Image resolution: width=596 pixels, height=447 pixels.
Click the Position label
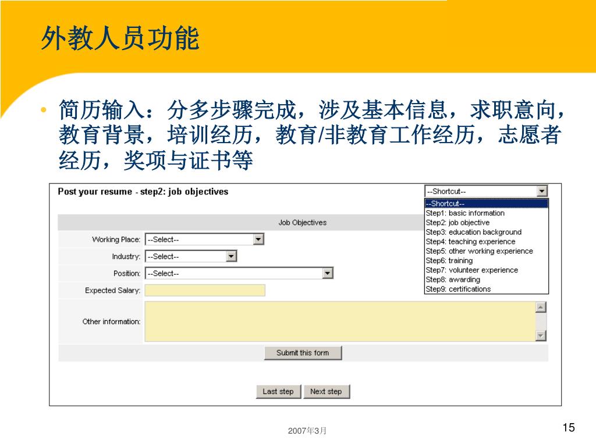tap(126, 274)
